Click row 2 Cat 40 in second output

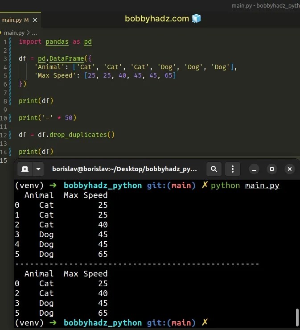(x=61, y=293)
